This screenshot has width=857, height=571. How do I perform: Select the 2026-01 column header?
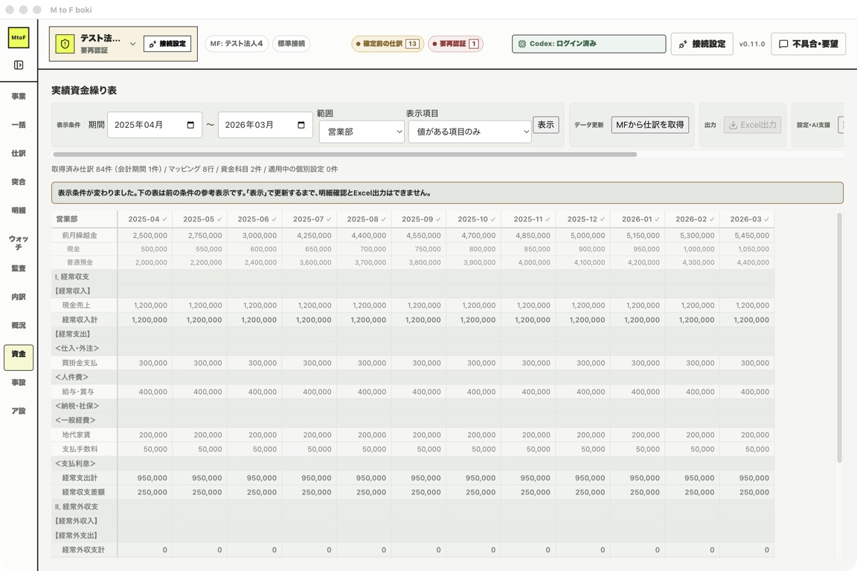(638, 219)
